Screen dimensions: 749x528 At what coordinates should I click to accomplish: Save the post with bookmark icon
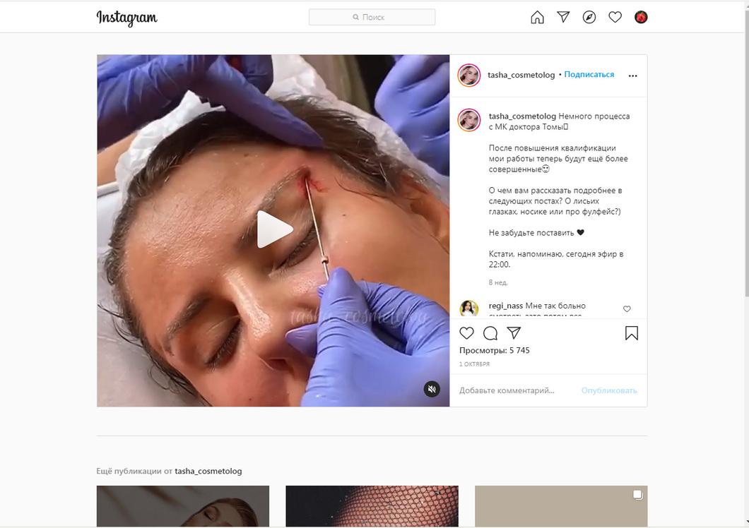tap(632, 332)
